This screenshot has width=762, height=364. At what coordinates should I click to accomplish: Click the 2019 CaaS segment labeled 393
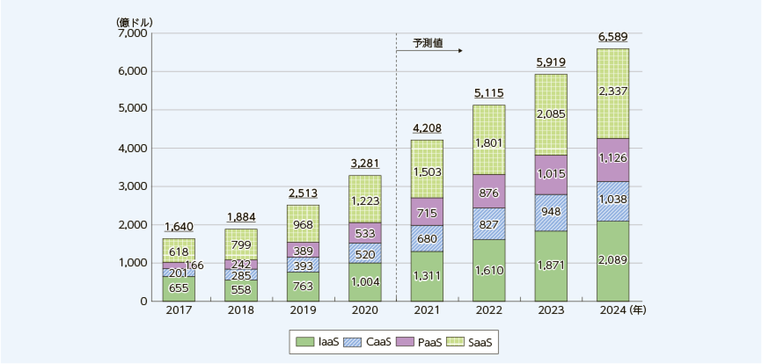click(303, 265)
